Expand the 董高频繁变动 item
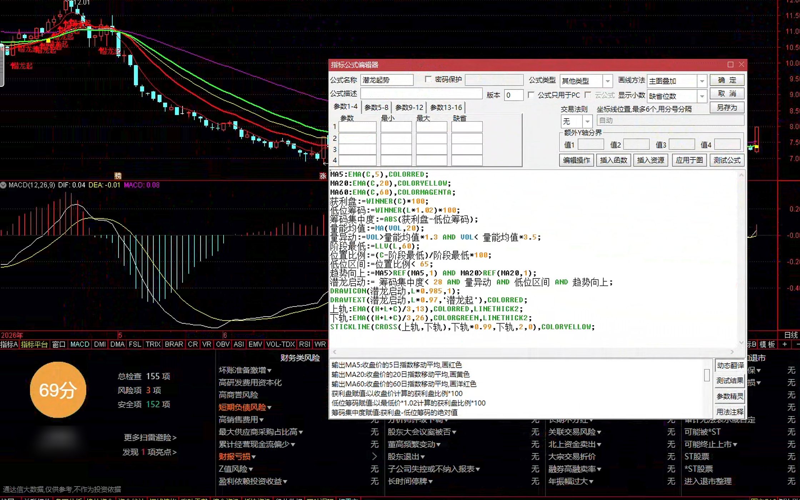This screenshot has height=500, width=800. [x=414, y=444]
